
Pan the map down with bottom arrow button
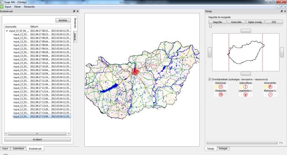pos(246,74)
